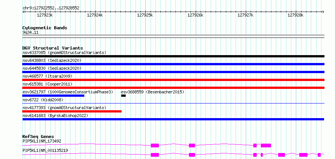The height and width of the screenshot is (159, 335).
Task: Click the short blue esv3621797 bar
Action: 53,96
